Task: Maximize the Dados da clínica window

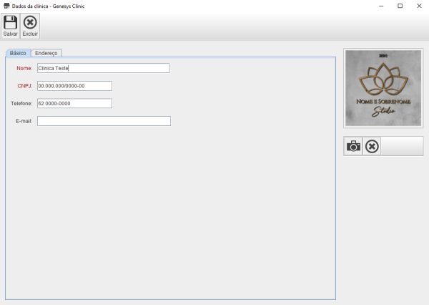Action: pos(399,6)
